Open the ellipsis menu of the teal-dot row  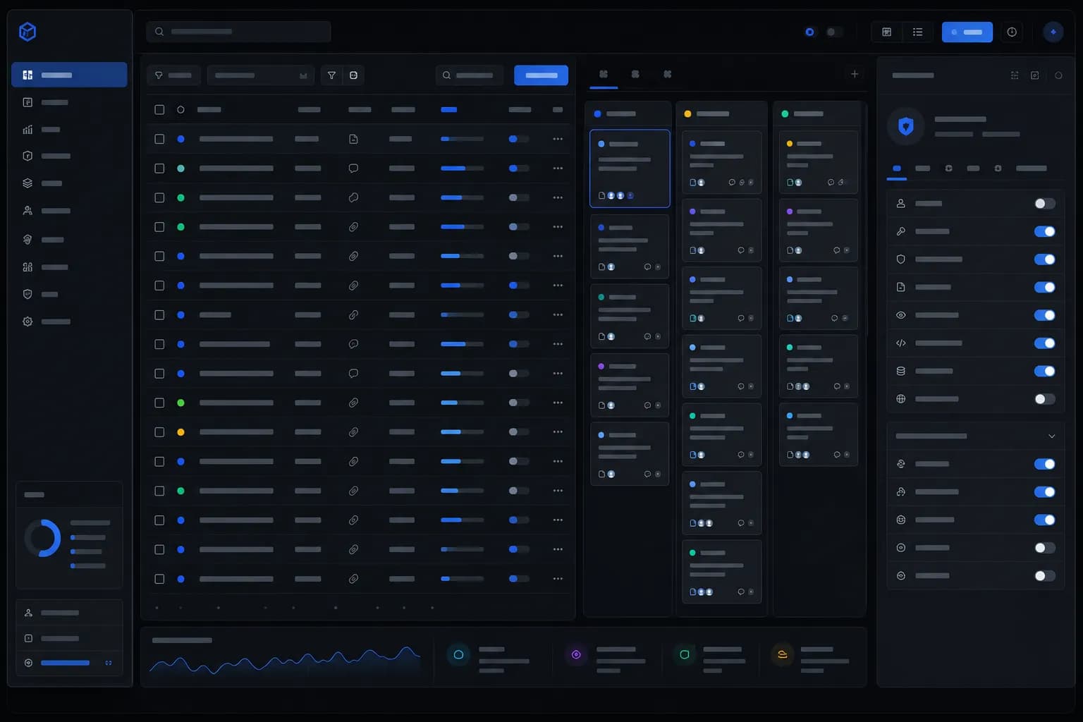(558, 169)
